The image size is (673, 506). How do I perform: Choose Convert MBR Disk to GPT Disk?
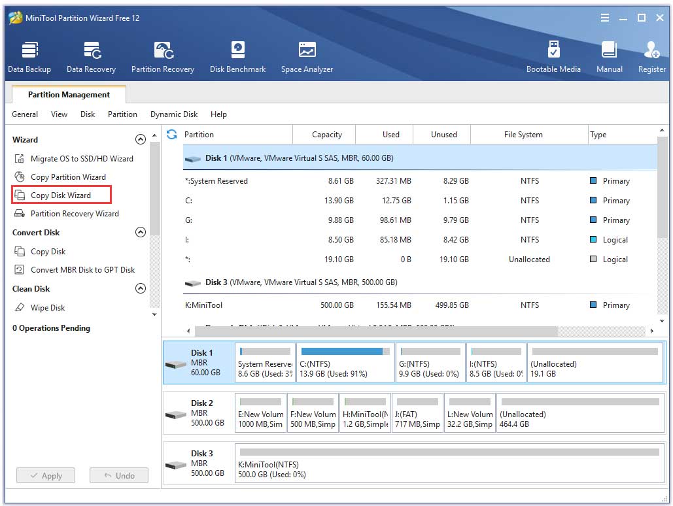[83, 269]
